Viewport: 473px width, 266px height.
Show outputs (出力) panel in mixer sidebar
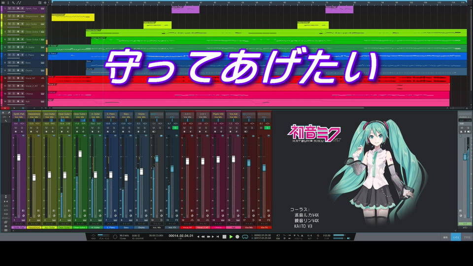pos(6,210)
